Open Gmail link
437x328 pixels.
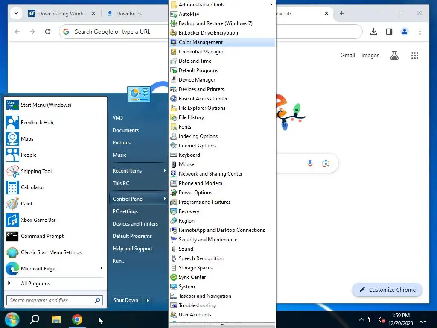coord(347,56)
